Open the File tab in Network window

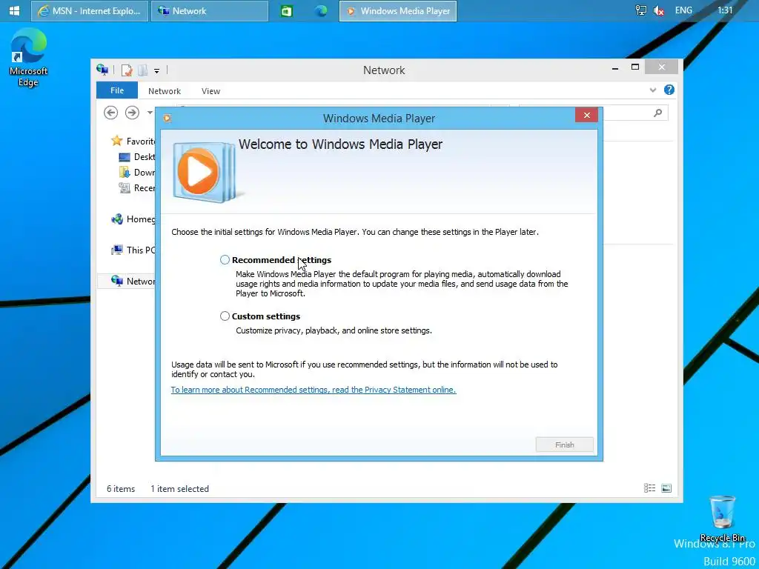(x=117, y=90)
